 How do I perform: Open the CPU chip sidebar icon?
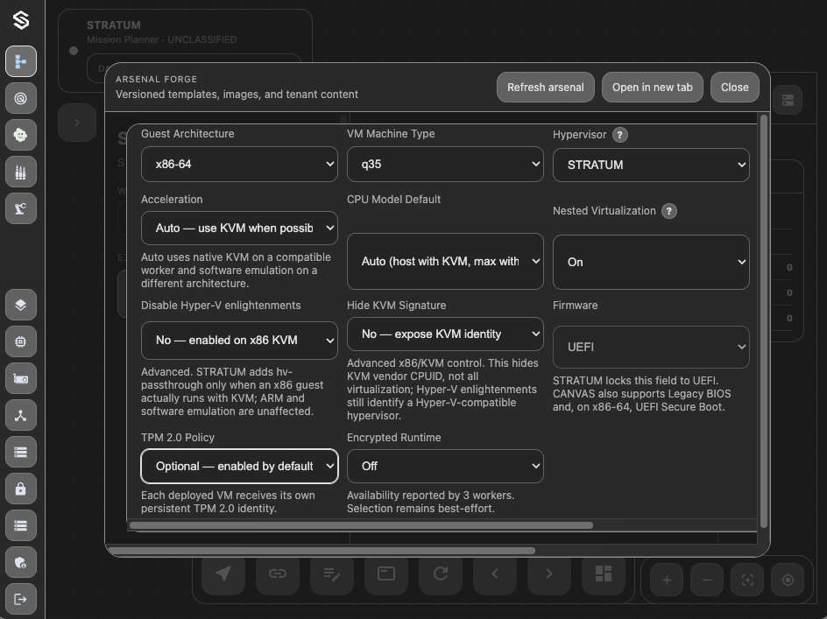coord(21,341)
